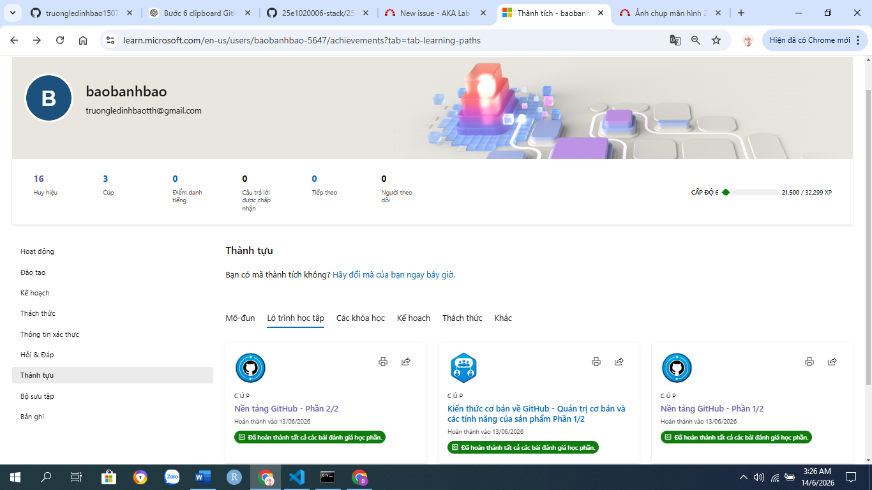Open Windows taskbar search
The width and height of the screenshot is (872, 490).
pyautogui.click(x=46, y=477)
